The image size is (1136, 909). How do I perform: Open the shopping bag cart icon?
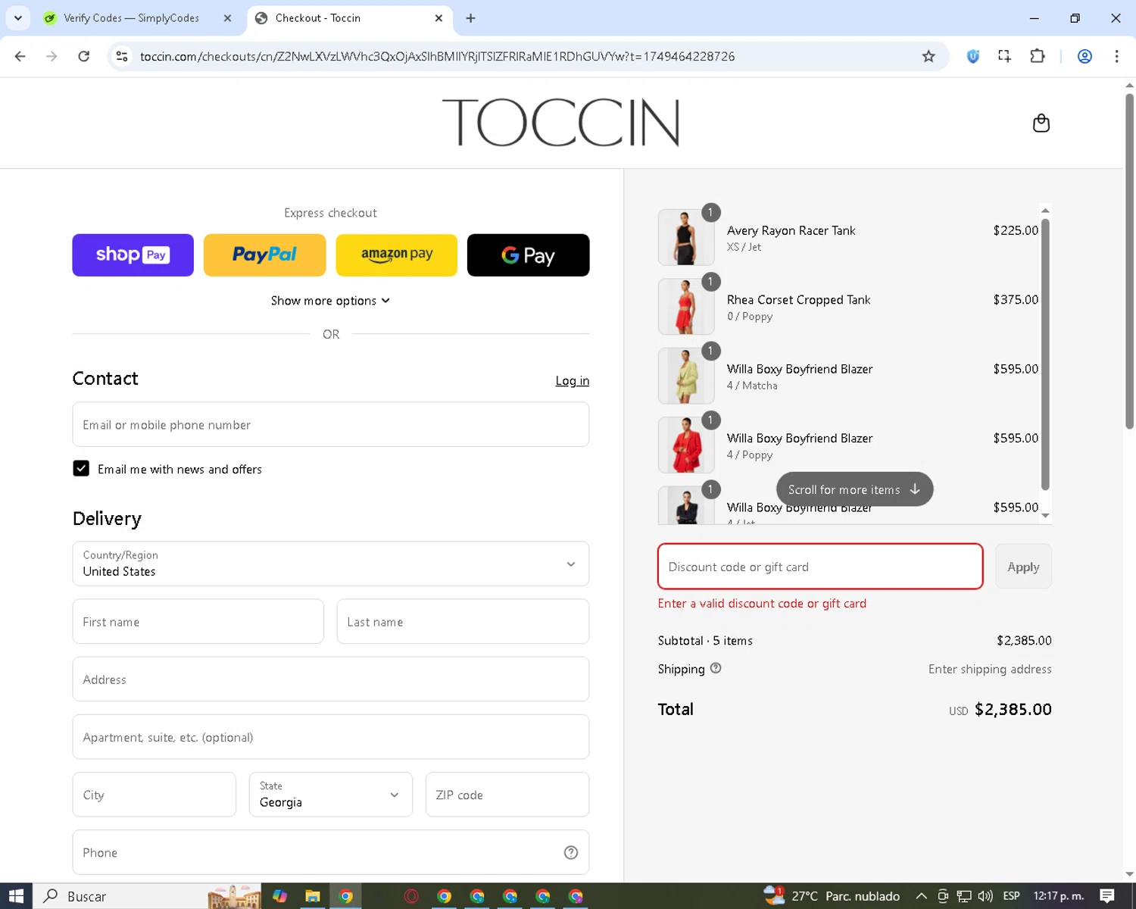coord(1041,123)
